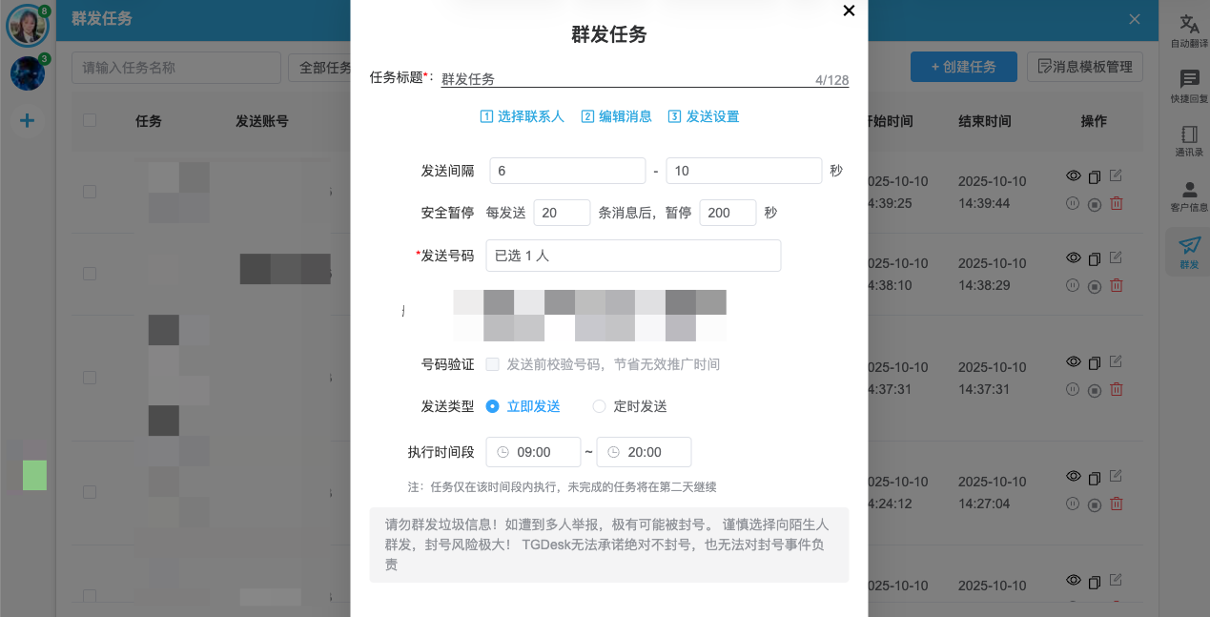The height and width of the screenshot is (617, 1210).
Task: View first task details with eye icon
Action: coord(1073,176)
